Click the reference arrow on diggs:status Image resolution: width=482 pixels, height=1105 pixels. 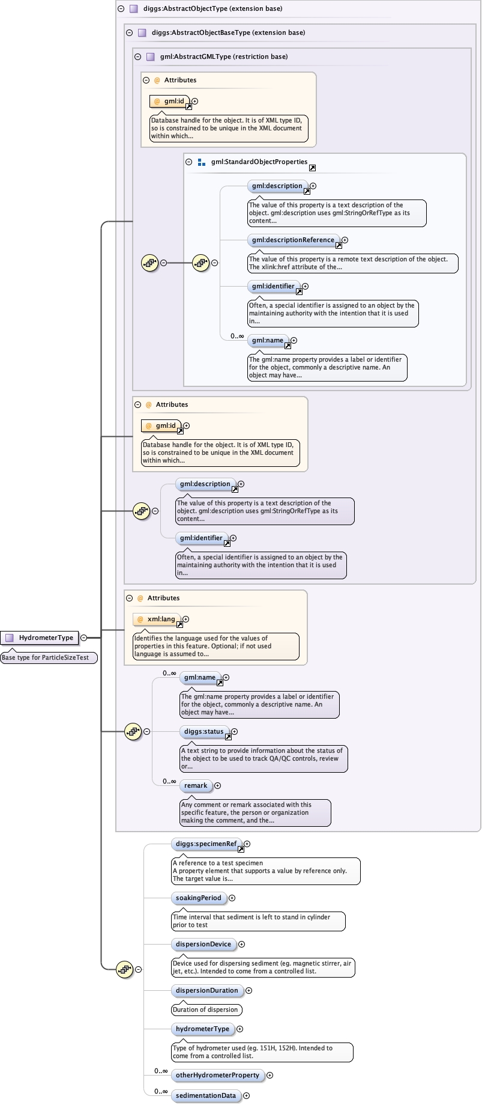click(228, 737)
